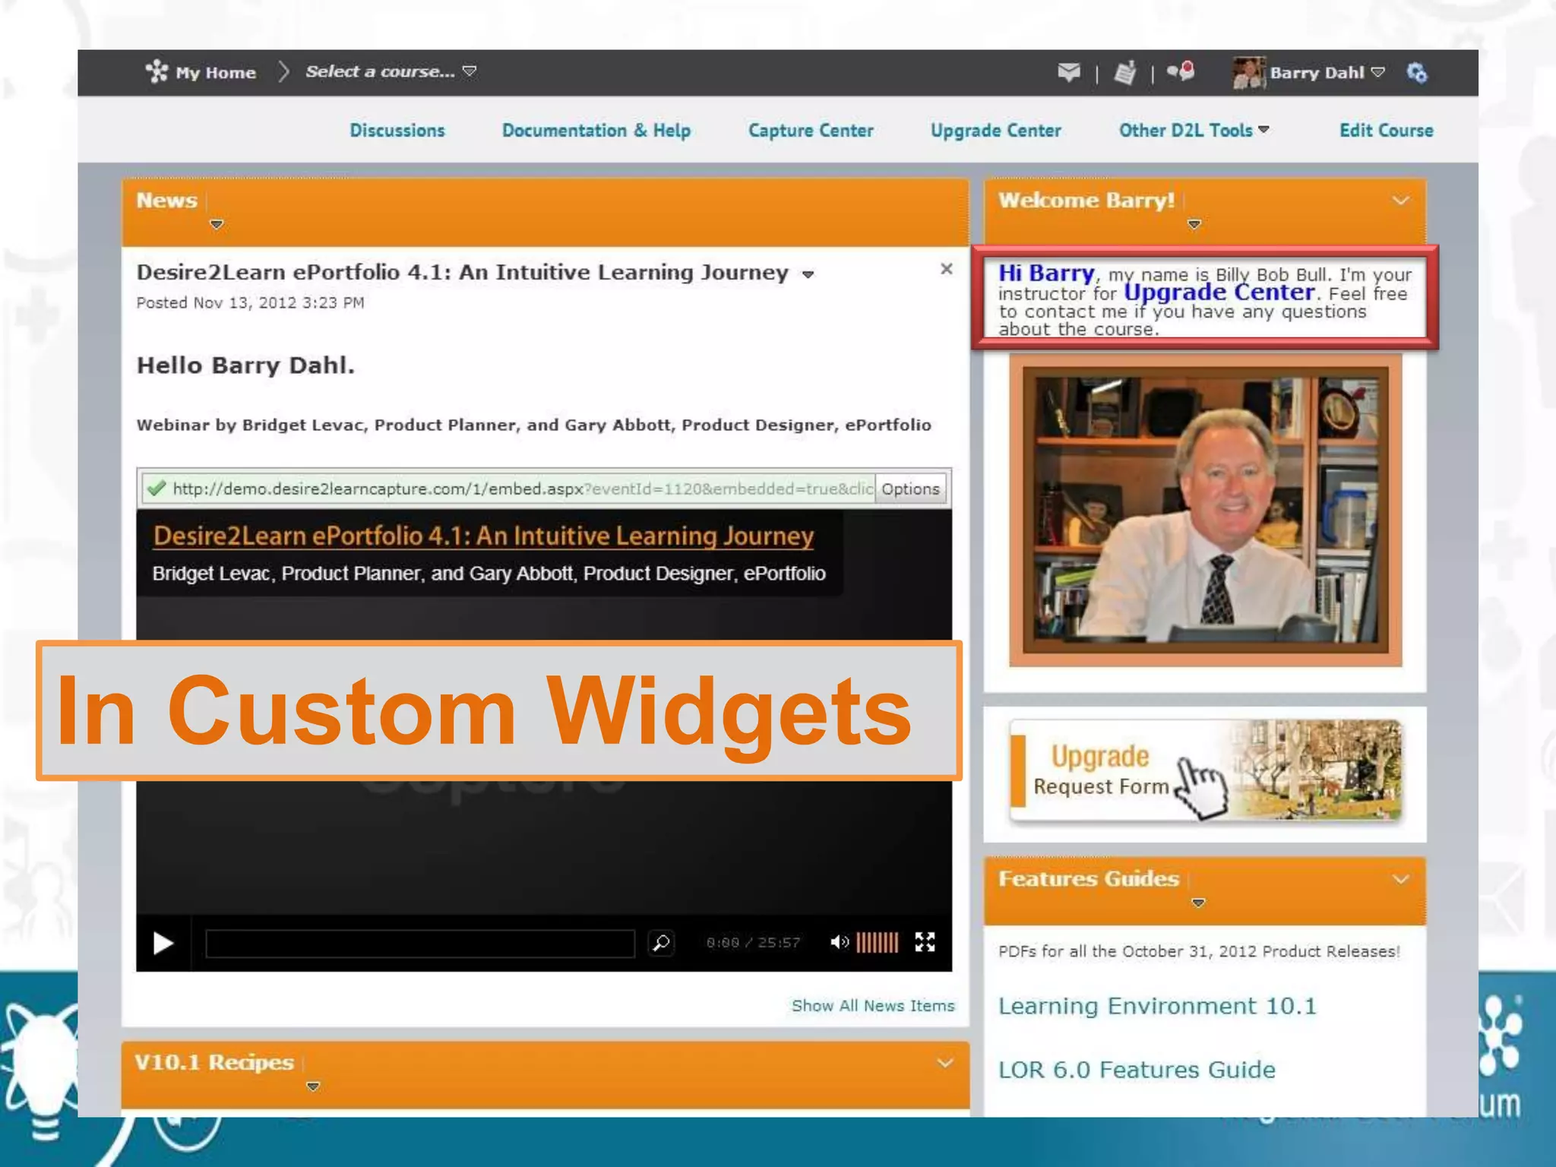Click the Options button by the URL
This screenshot has height=1167, width=1556.
pyautogui.click(x=910, y=489)
